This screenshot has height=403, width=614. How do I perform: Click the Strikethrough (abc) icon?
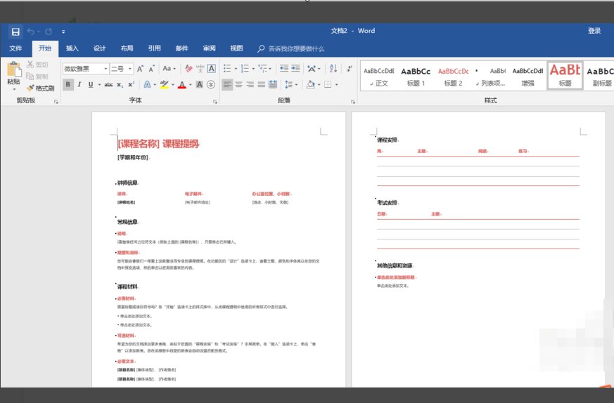(x=108, y=84)
